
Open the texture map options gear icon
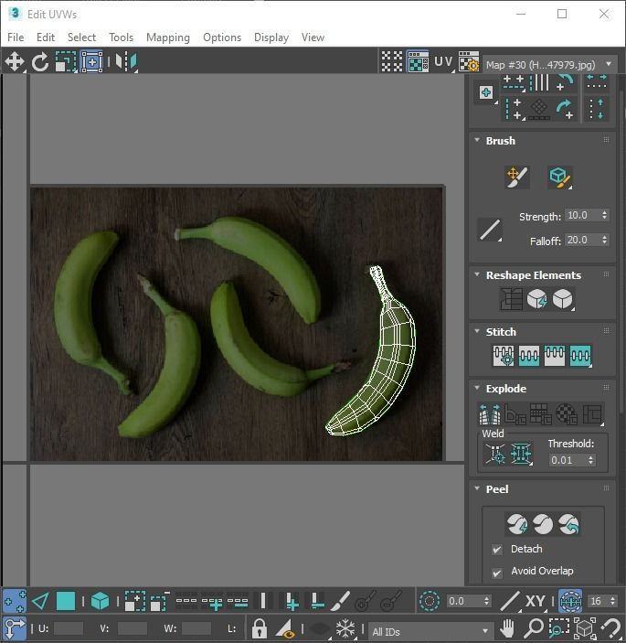469,61
